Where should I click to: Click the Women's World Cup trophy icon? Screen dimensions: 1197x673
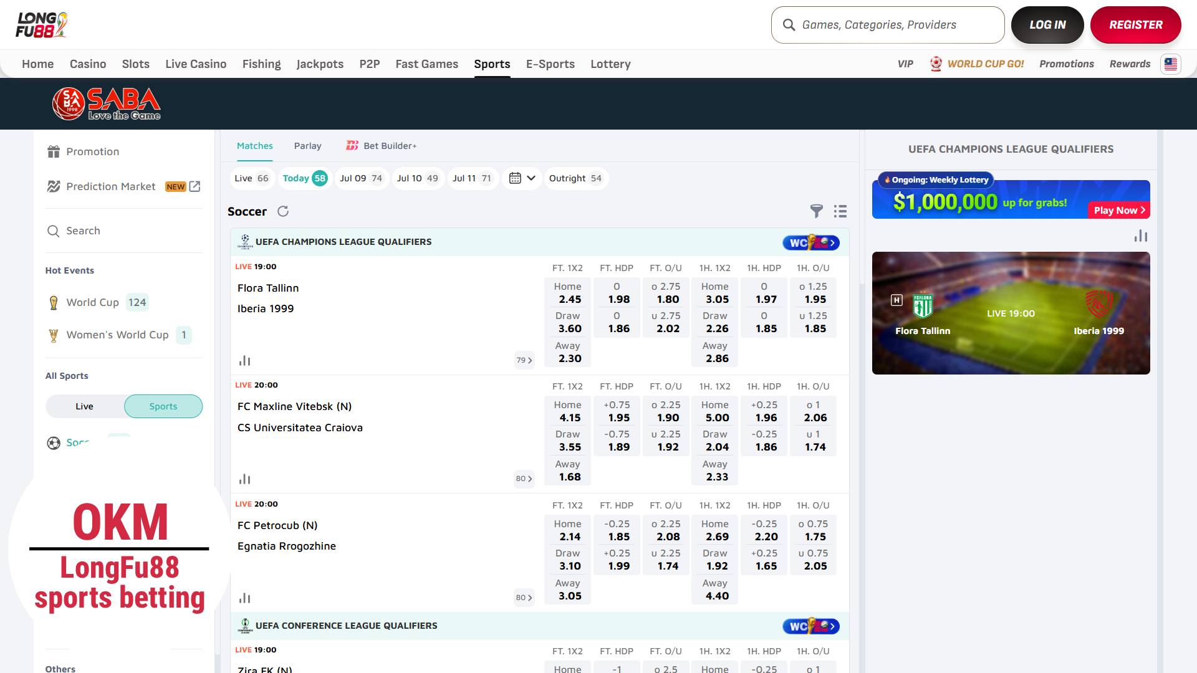(54, 335)
